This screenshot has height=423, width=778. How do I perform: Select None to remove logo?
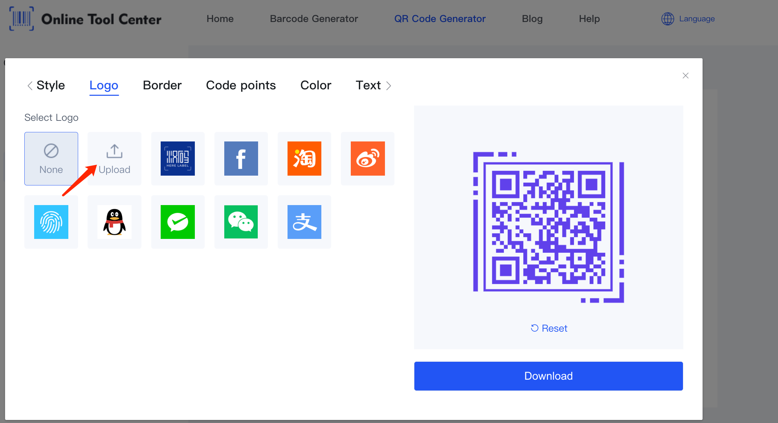click(x=51, y=158)
